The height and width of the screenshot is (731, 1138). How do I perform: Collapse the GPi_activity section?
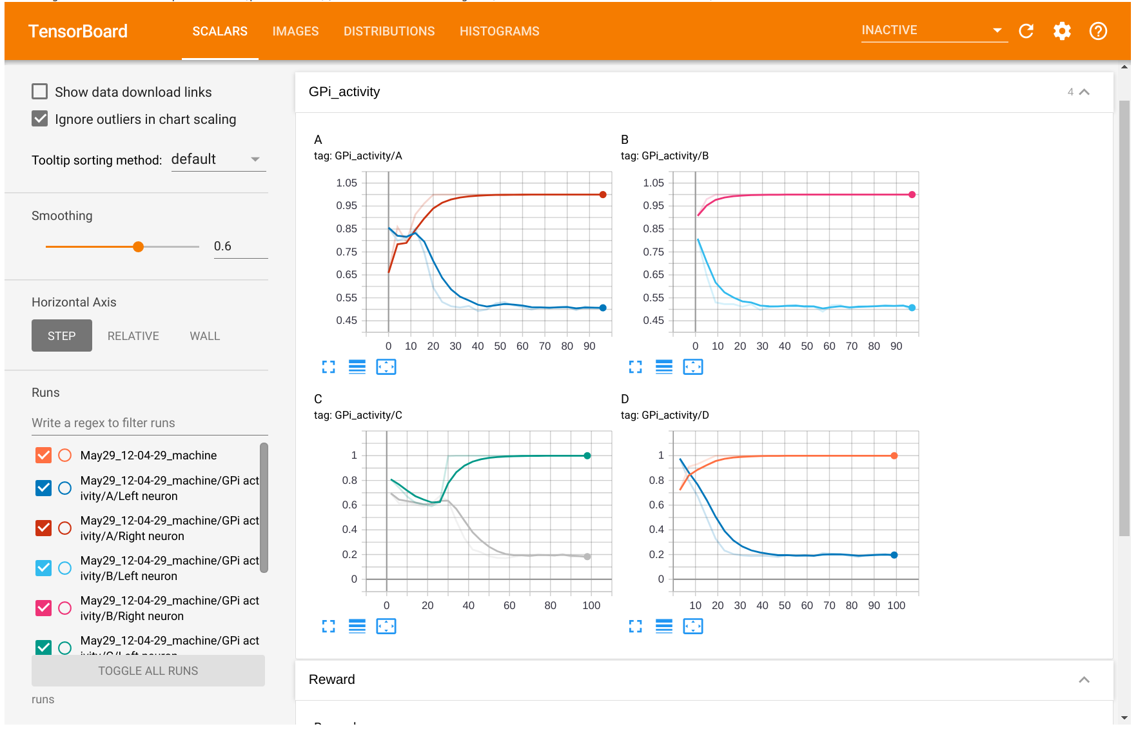click(1084, 92)
